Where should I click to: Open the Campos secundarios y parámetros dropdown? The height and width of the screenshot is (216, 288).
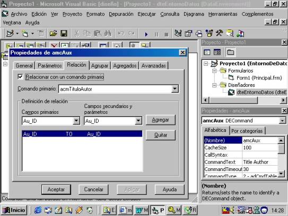(x=138, y=121)
